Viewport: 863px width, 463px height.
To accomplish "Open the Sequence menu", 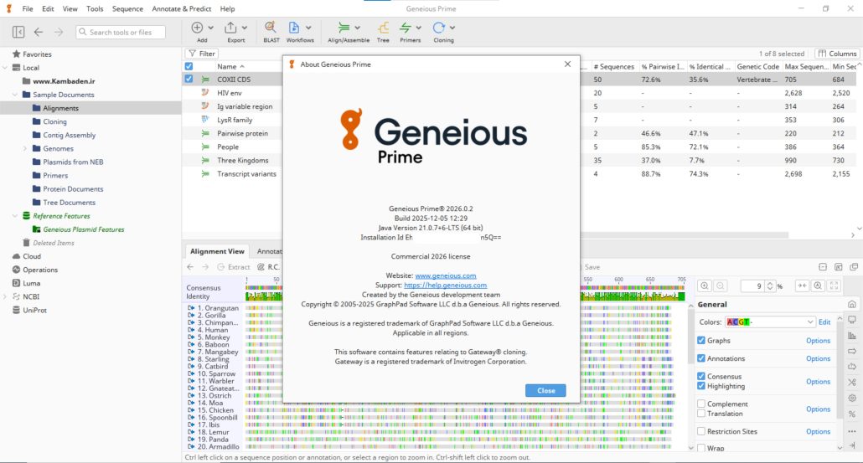I will point(127,9).
